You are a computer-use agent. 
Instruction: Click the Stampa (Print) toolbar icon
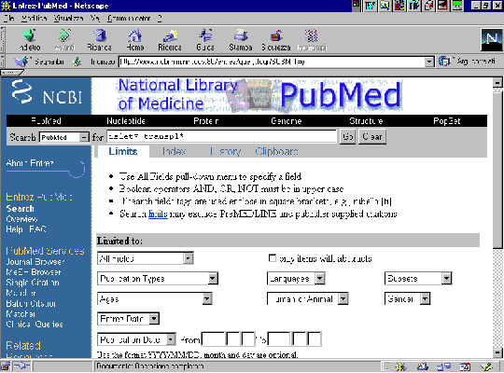point(241,36)
